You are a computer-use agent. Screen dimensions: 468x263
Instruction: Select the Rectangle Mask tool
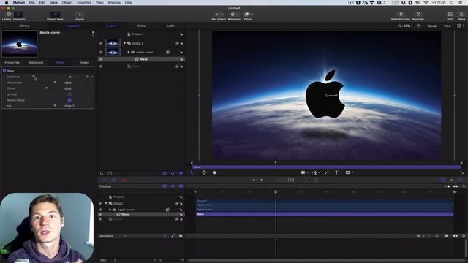point(348,172)
